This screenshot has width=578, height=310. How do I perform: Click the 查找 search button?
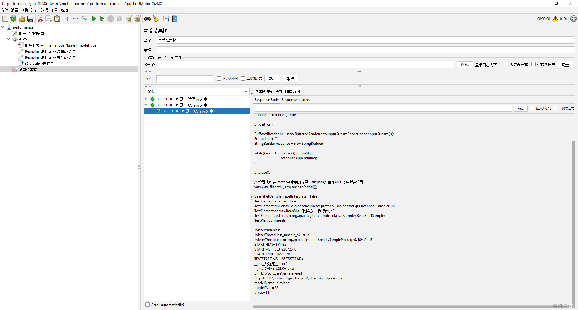tap(272, 79)
